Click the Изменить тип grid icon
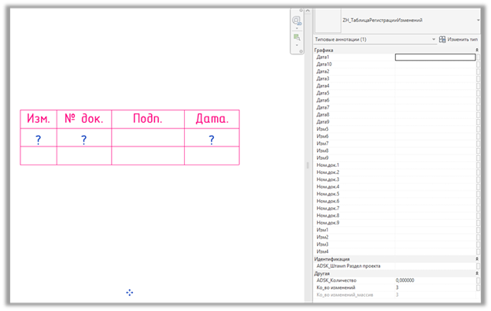Screen dimensions: 491x311 pos(442,39)
